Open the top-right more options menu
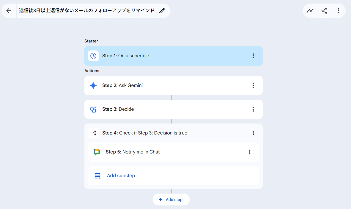 [x=339, y=11]
